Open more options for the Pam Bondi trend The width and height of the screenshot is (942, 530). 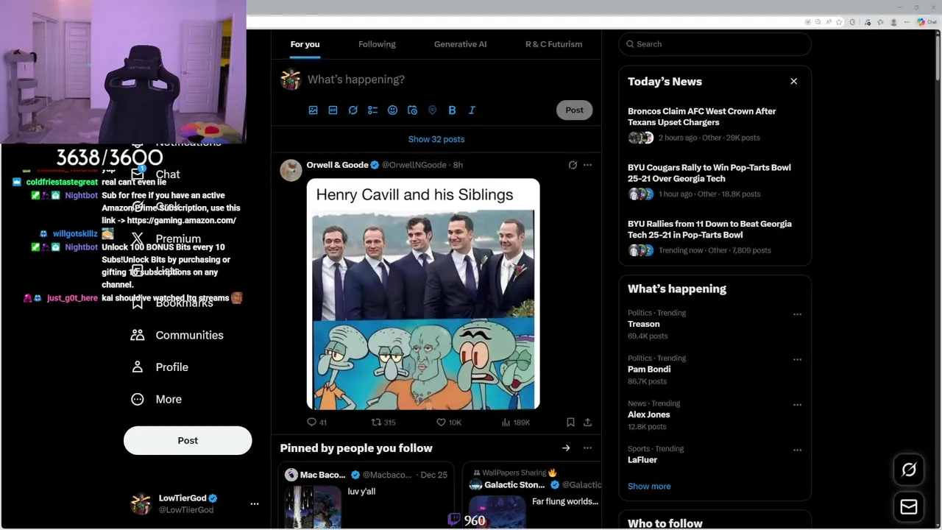[x=797, y=359]
